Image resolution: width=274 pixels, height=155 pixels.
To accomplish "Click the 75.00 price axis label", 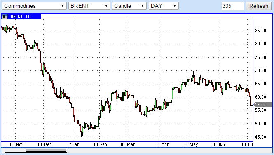I will [x=260, y=57].
